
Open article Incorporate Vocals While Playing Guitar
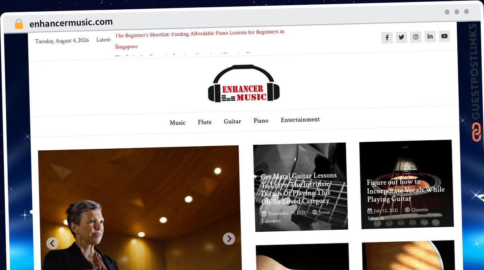[x=405, y=191]
